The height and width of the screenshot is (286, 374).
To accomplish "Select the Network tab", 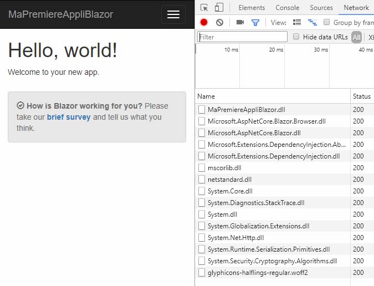I will click(356, 8).
